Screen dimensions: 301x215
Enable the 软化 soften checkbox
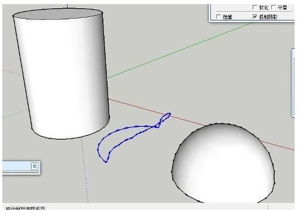(x=255, y=8)
